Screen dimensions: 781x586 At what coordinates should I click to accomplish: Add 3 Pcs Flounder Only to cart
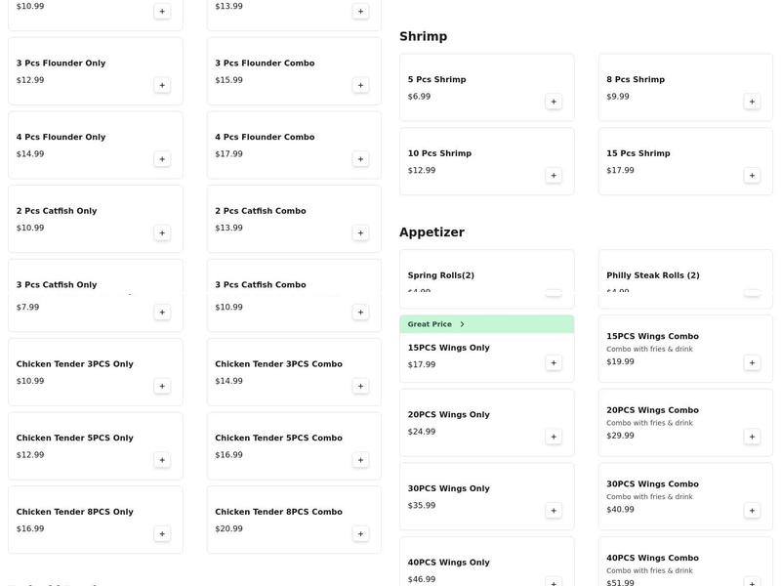(162, 85)
